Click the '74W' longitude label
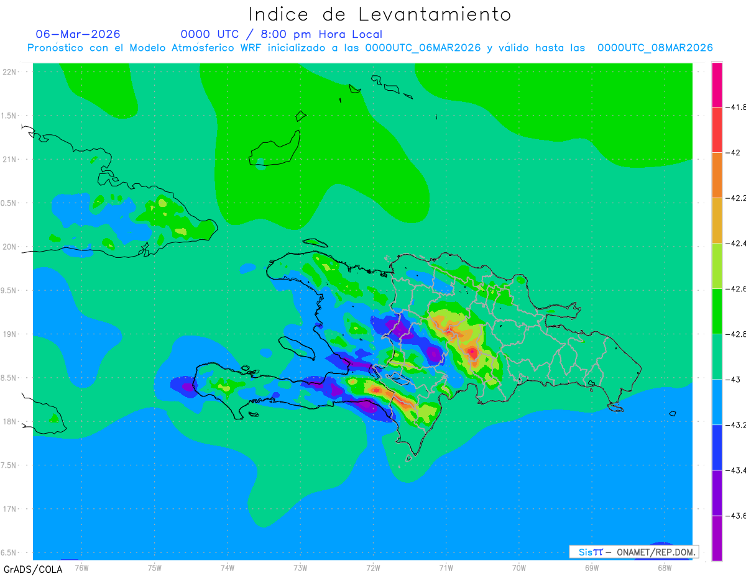 (x=228, y=567)
